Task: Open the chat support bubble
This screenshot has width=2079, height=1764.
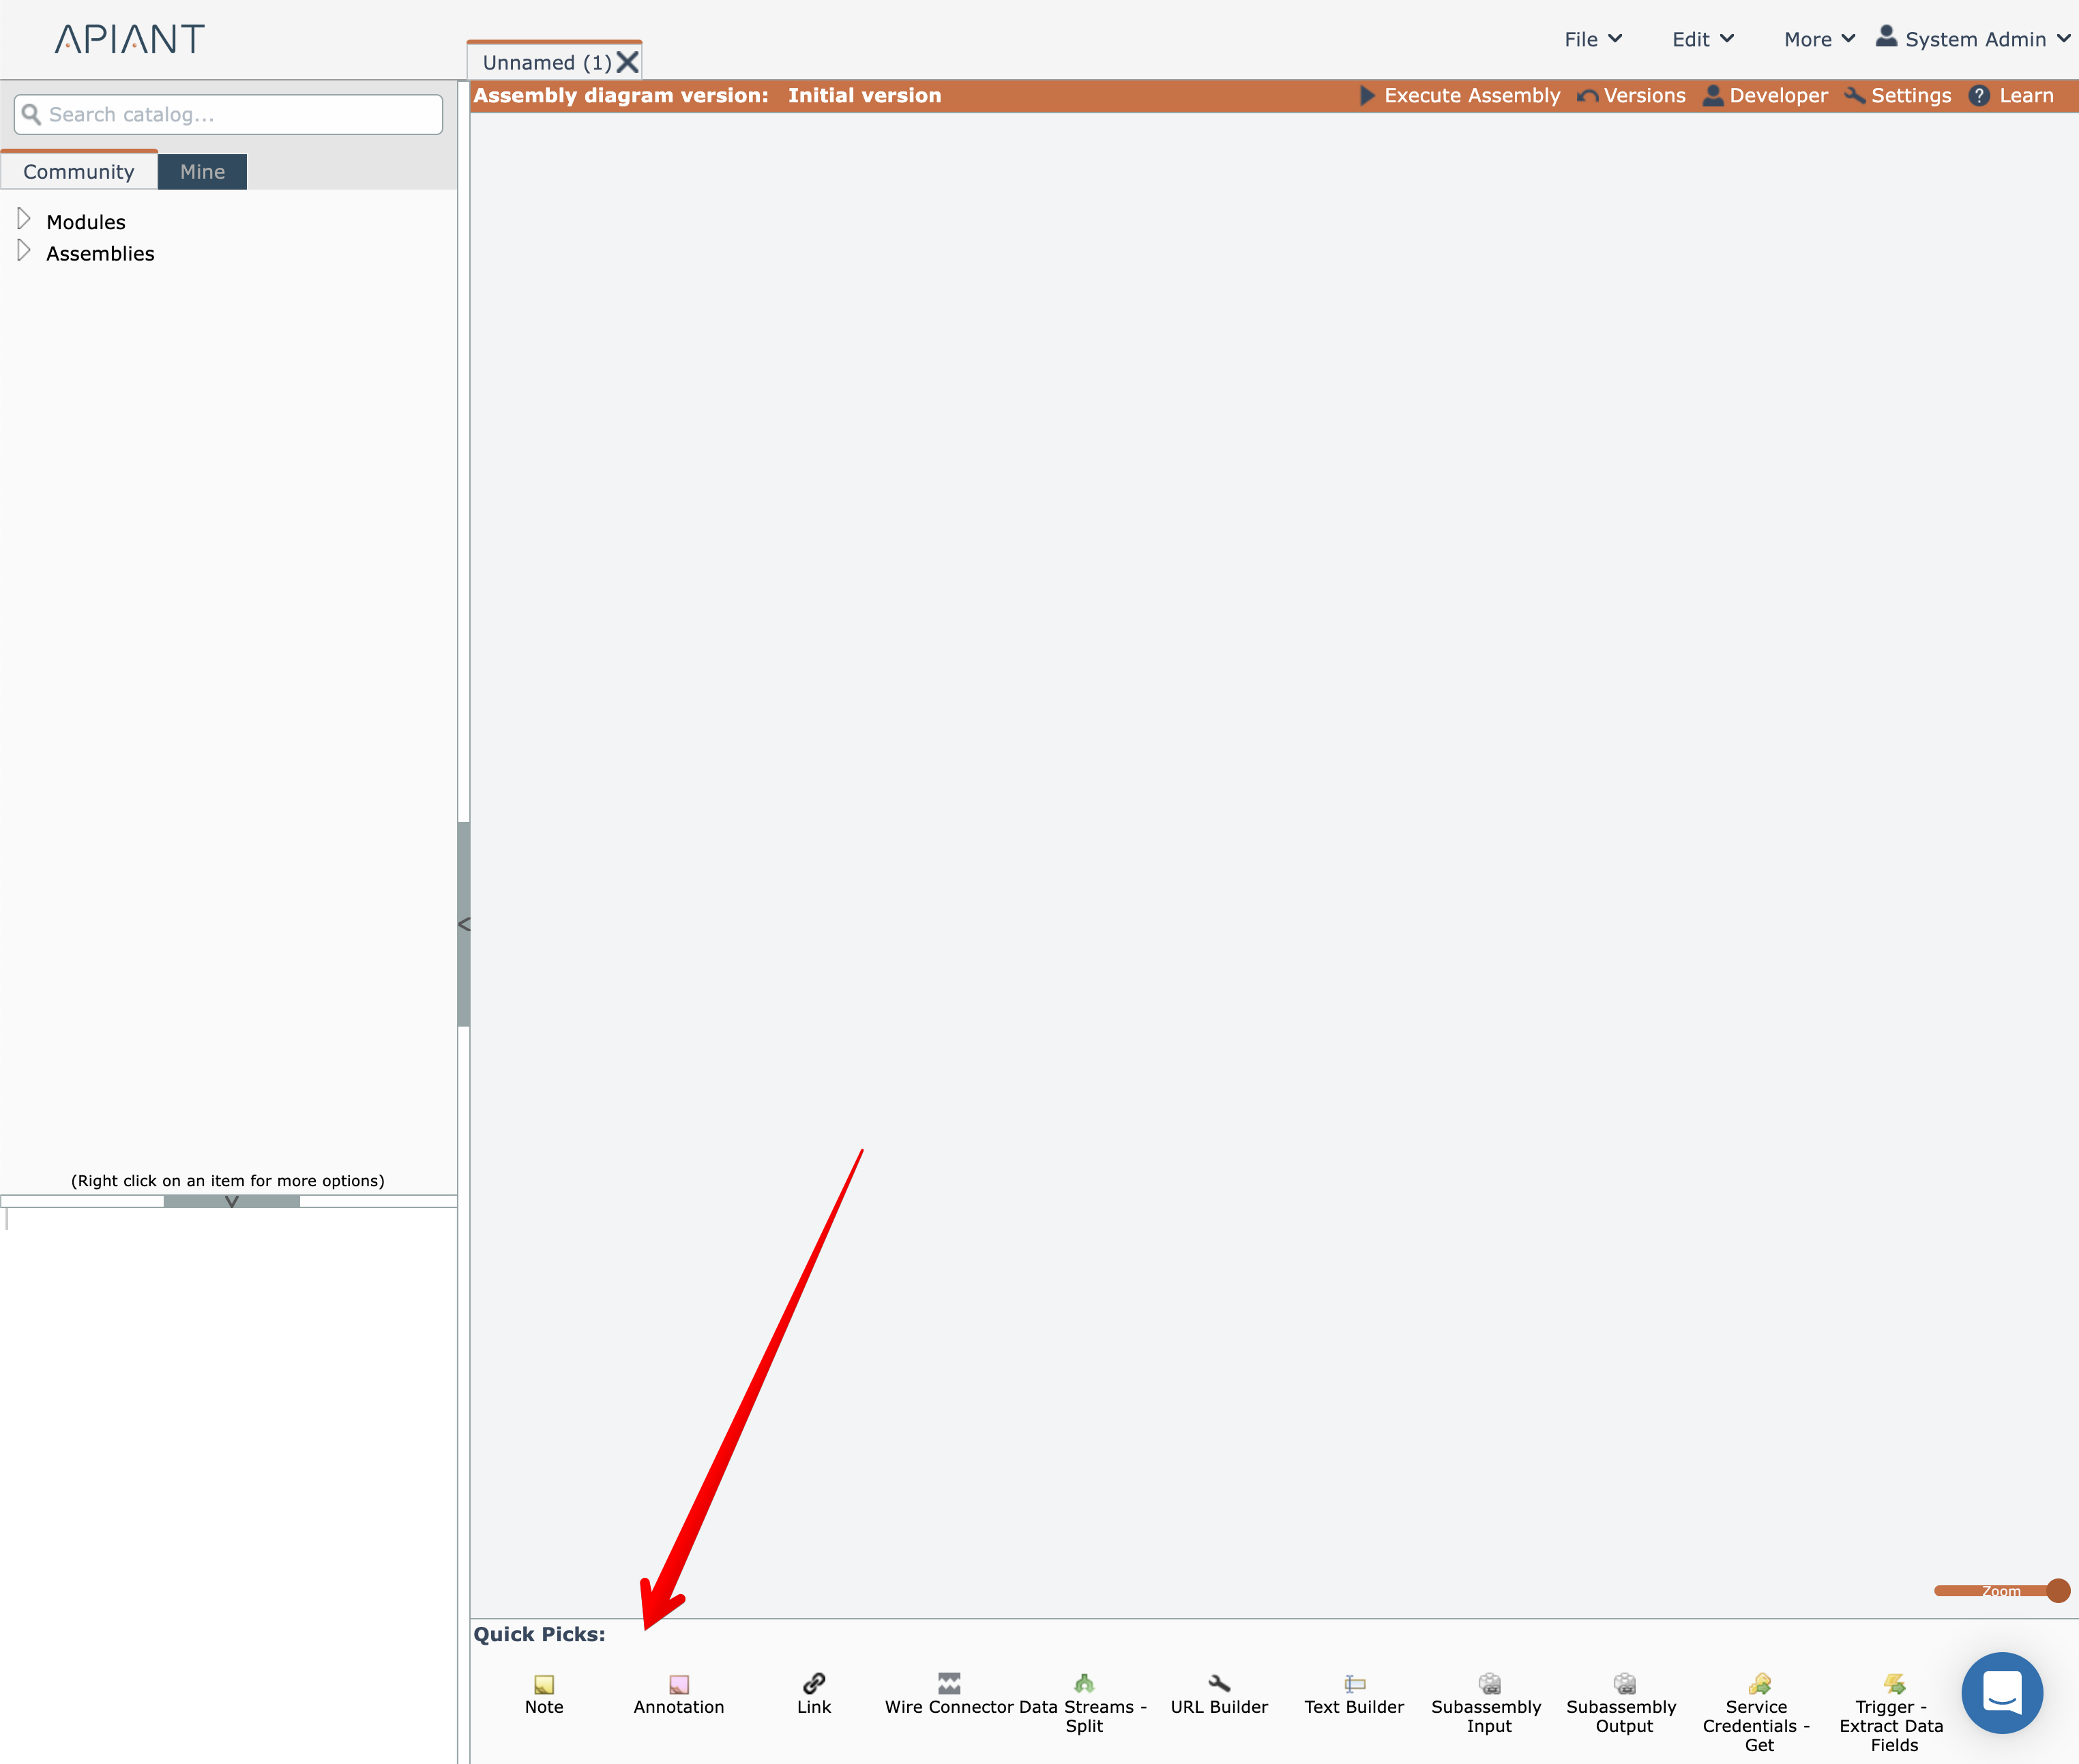Action: click(x=2001, y=1692)
